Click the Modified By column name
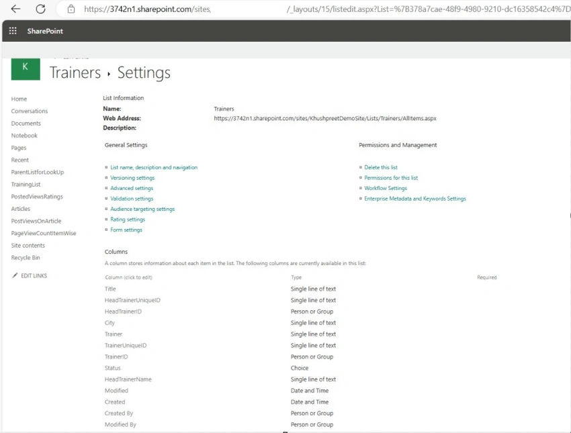Viewport: 571px width, 433px height. click(120, 425)
